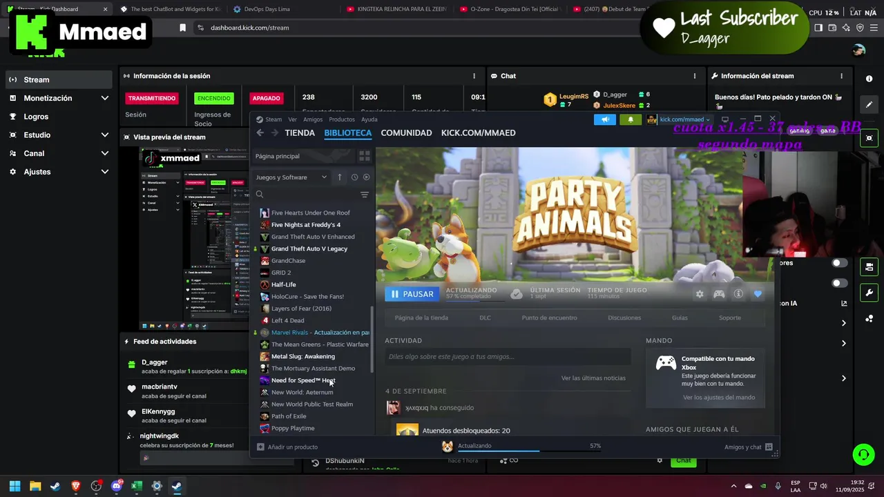The image size is (884, 497).
Task: Show Party Animals info icon
Action: pyautogui.click(x=738, y=294)
